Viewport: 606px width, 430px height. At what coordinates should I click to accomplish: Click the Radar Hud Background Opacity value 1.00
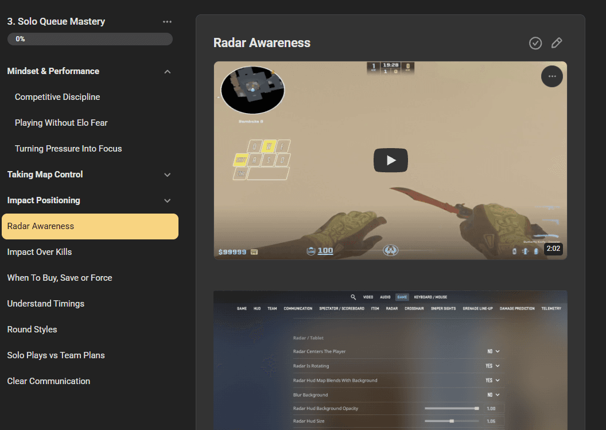[491, 408]
